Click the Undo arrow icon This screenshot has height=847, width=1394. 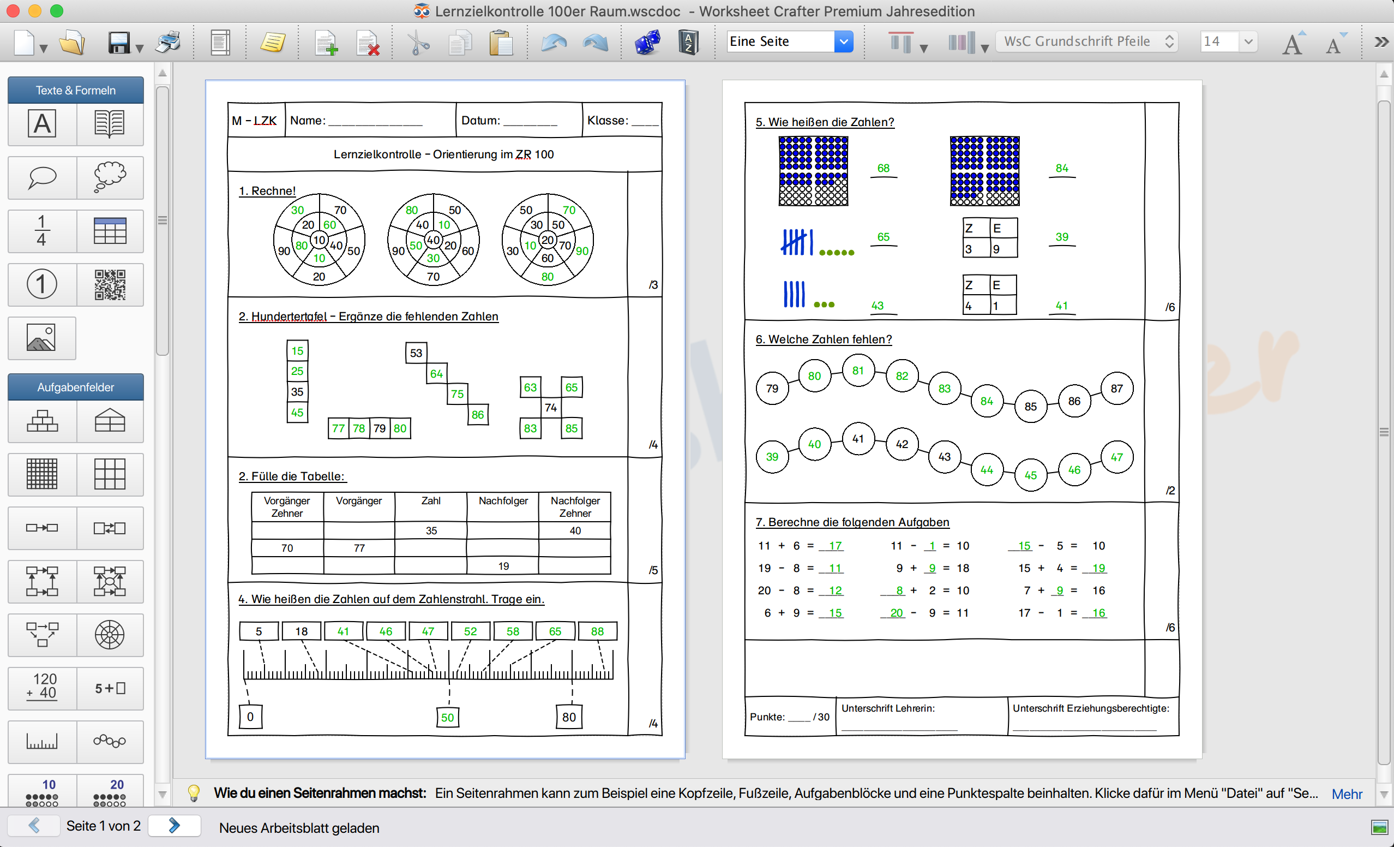point(554,43)
